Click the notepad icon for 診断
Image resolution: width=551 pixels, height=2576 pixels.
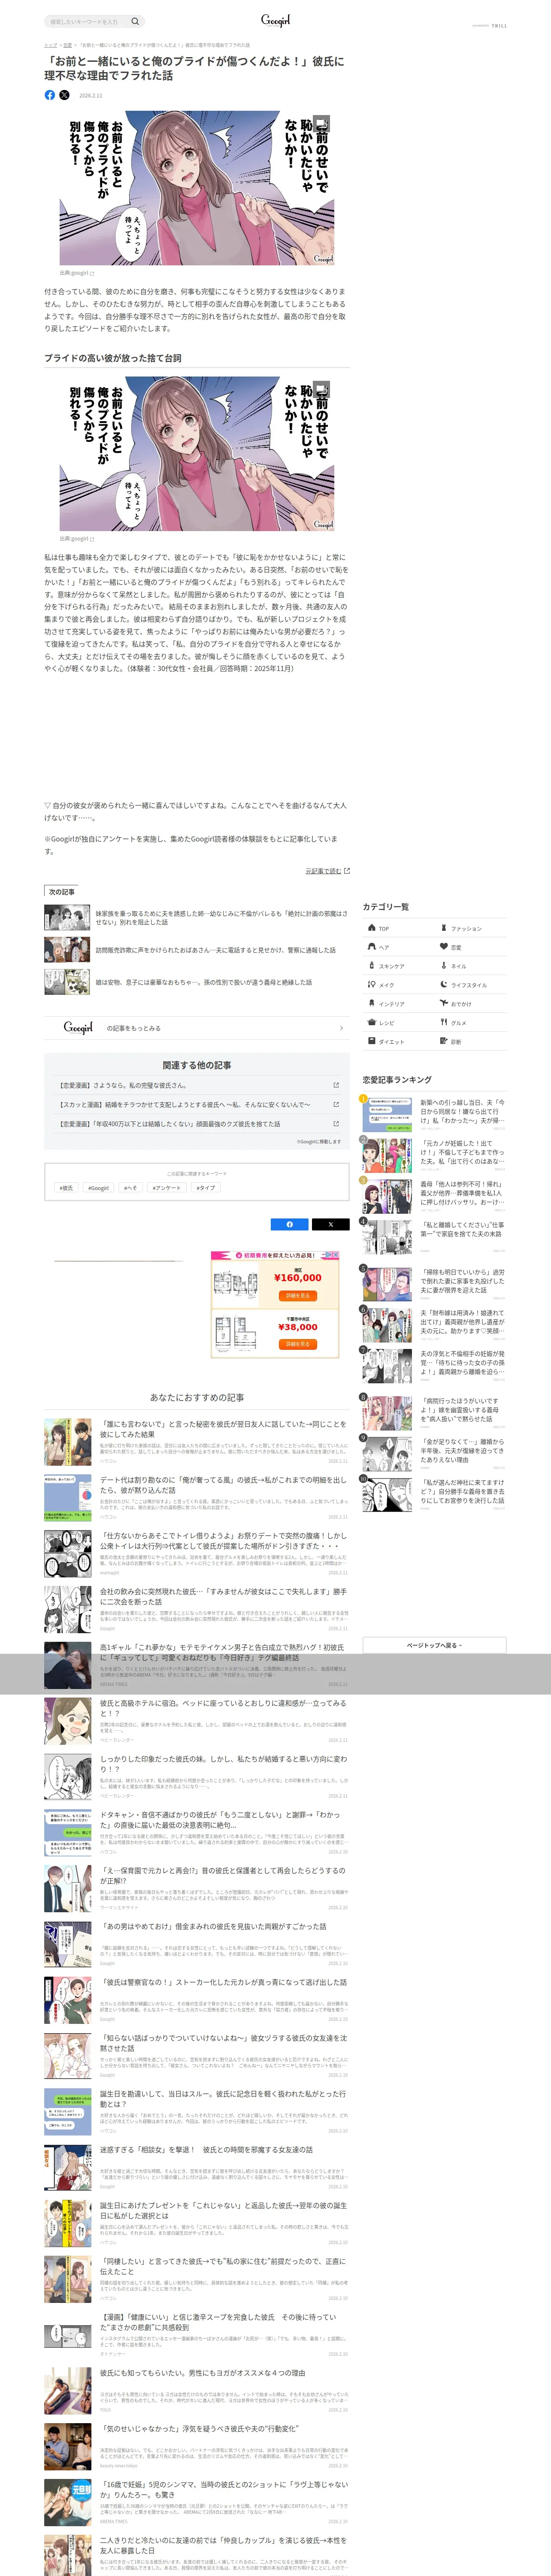[444, 1041]
